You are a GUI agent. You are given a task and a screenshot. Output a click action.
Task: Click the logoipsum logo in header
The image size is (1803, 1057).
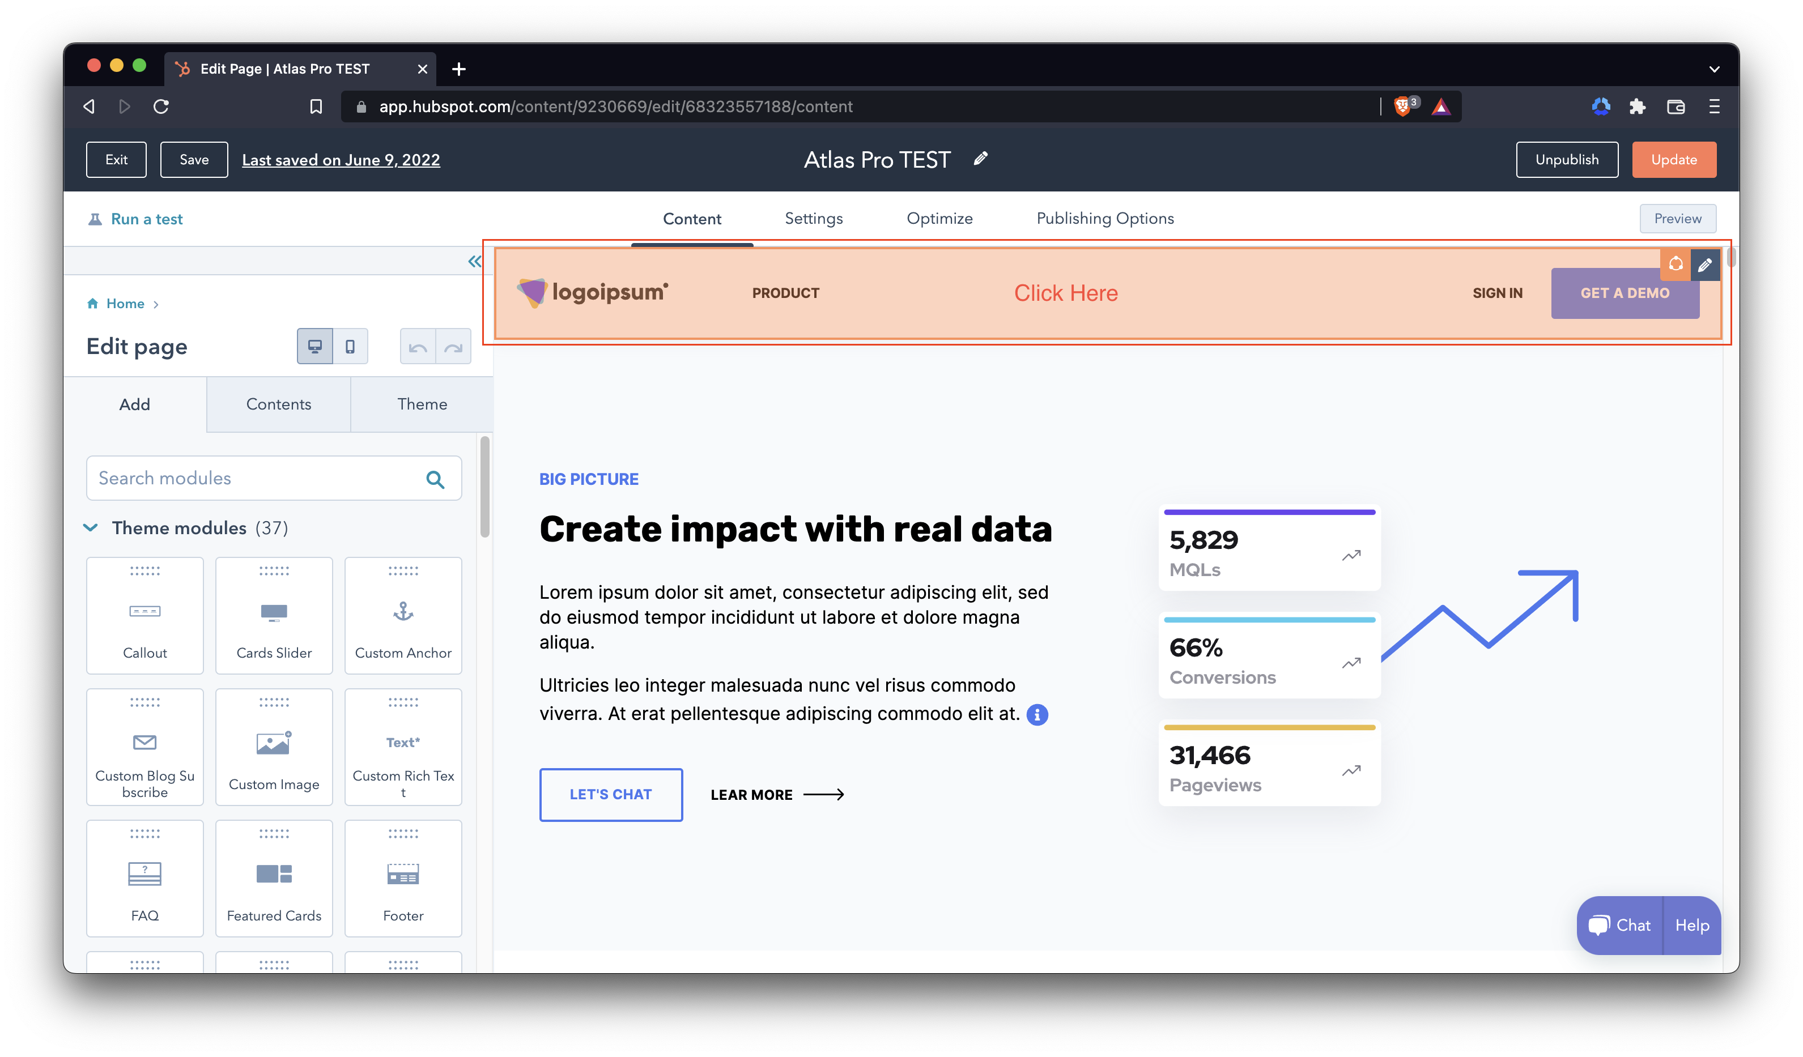tap(593, 292)
